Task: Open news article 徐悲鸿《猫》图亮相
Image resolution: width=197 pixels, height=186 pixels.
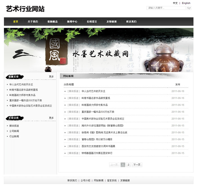Action: pos(104,133)
